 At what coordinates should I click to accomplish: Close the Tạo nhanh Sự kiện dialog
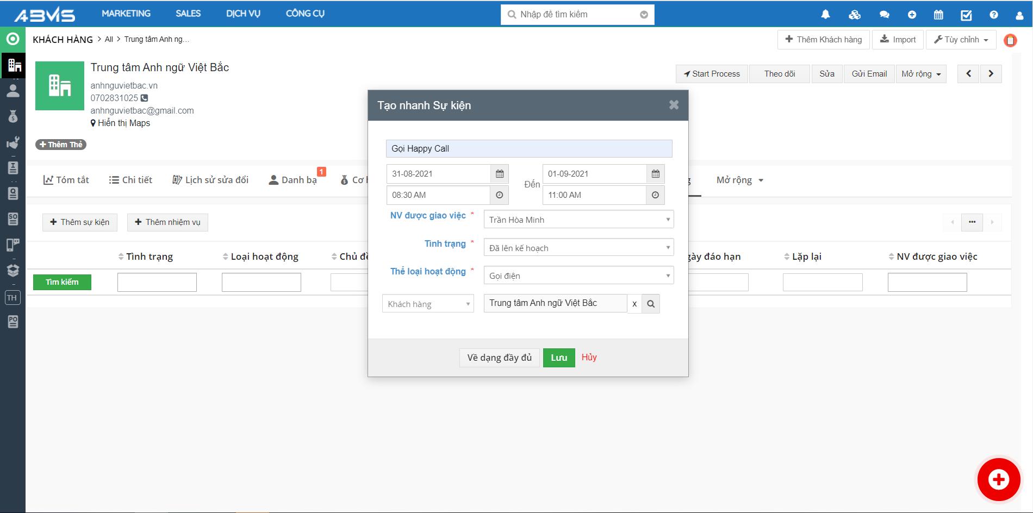pos(674,105)
